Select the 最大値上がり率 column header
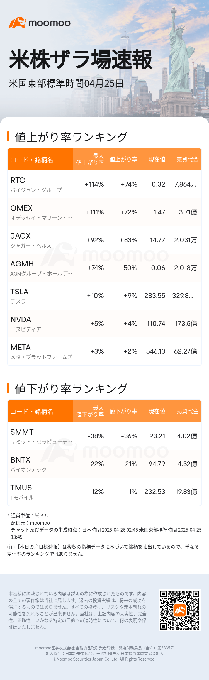 (90, 159)
